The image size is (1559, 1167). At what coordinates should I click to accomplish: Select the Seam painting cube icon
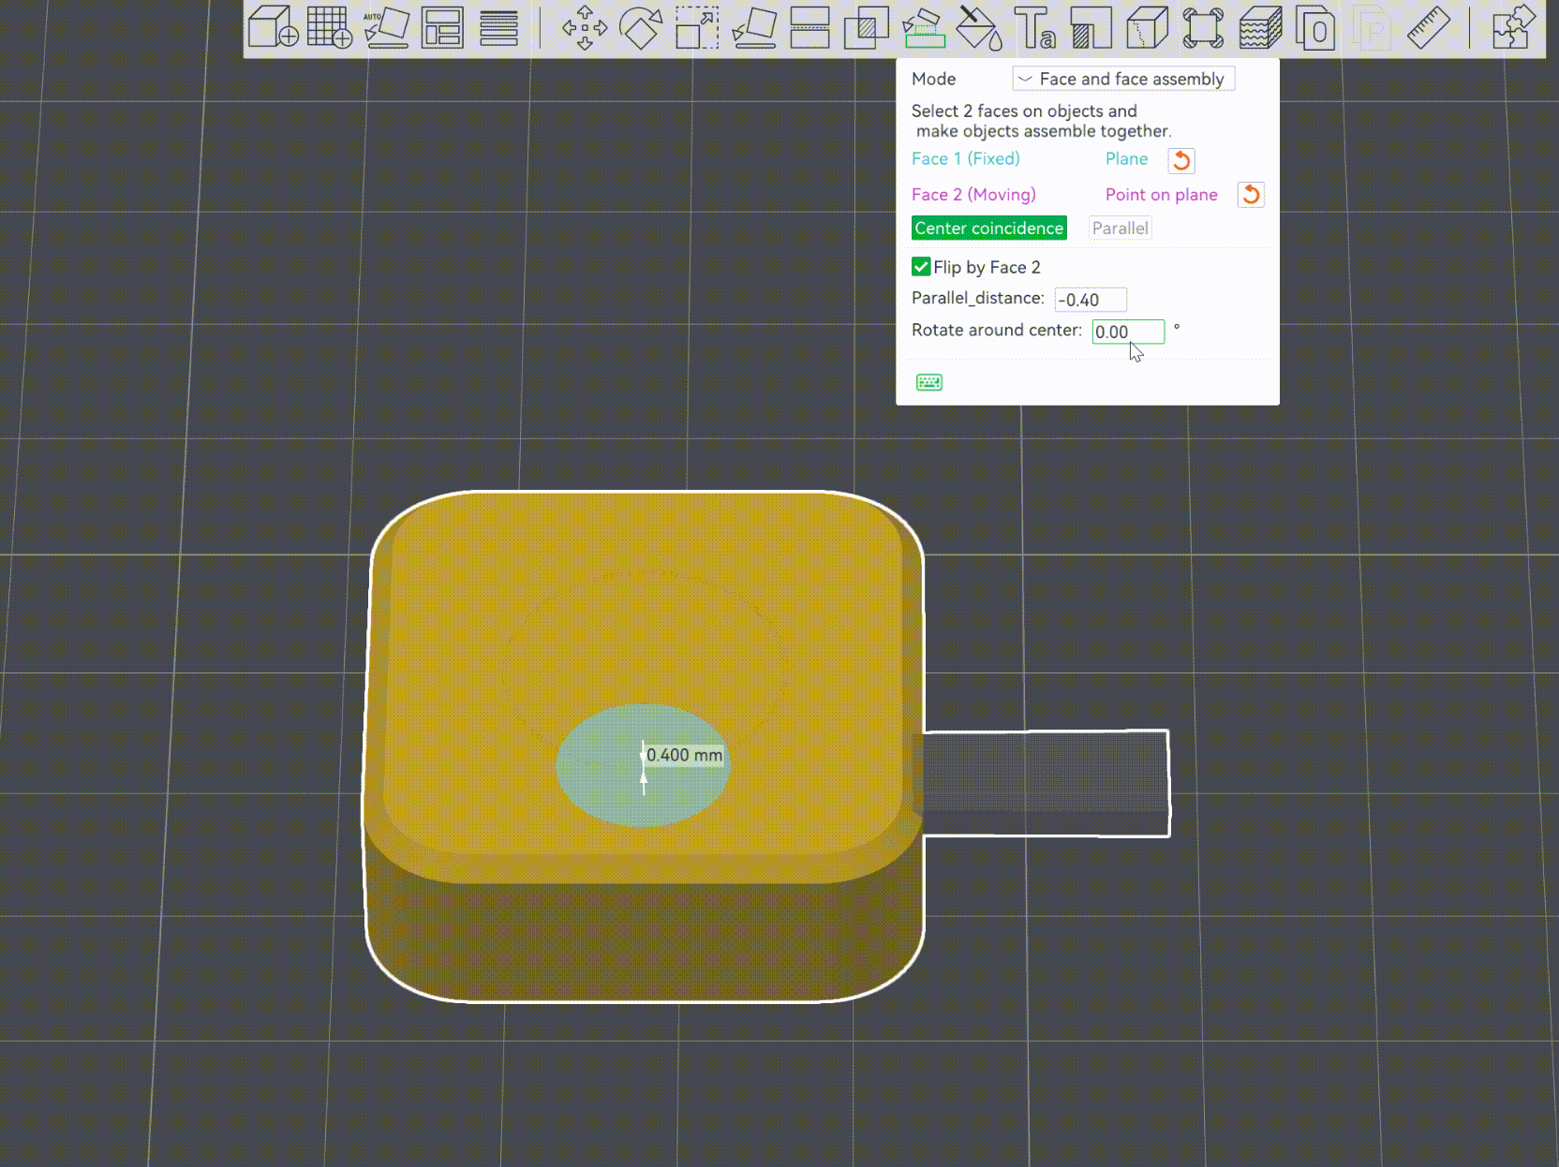(1148, 27)
